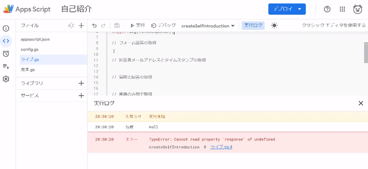Open the Google apps grid icon
368x169 pixels.
pyautogui.click(x=342, y=9)
